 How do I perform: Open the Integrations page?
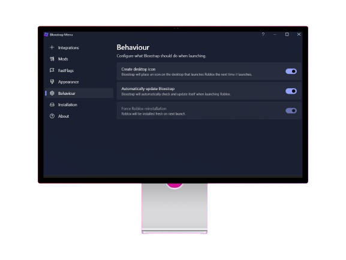[x=79, y=47]
